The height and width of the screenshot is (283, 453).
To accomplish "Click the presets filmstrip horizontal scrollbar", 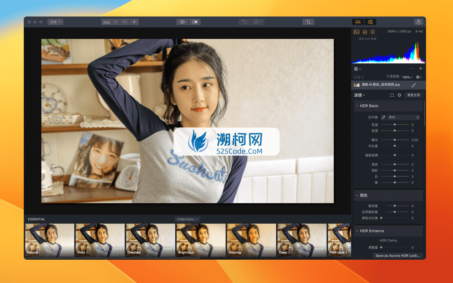I will 112,258.
